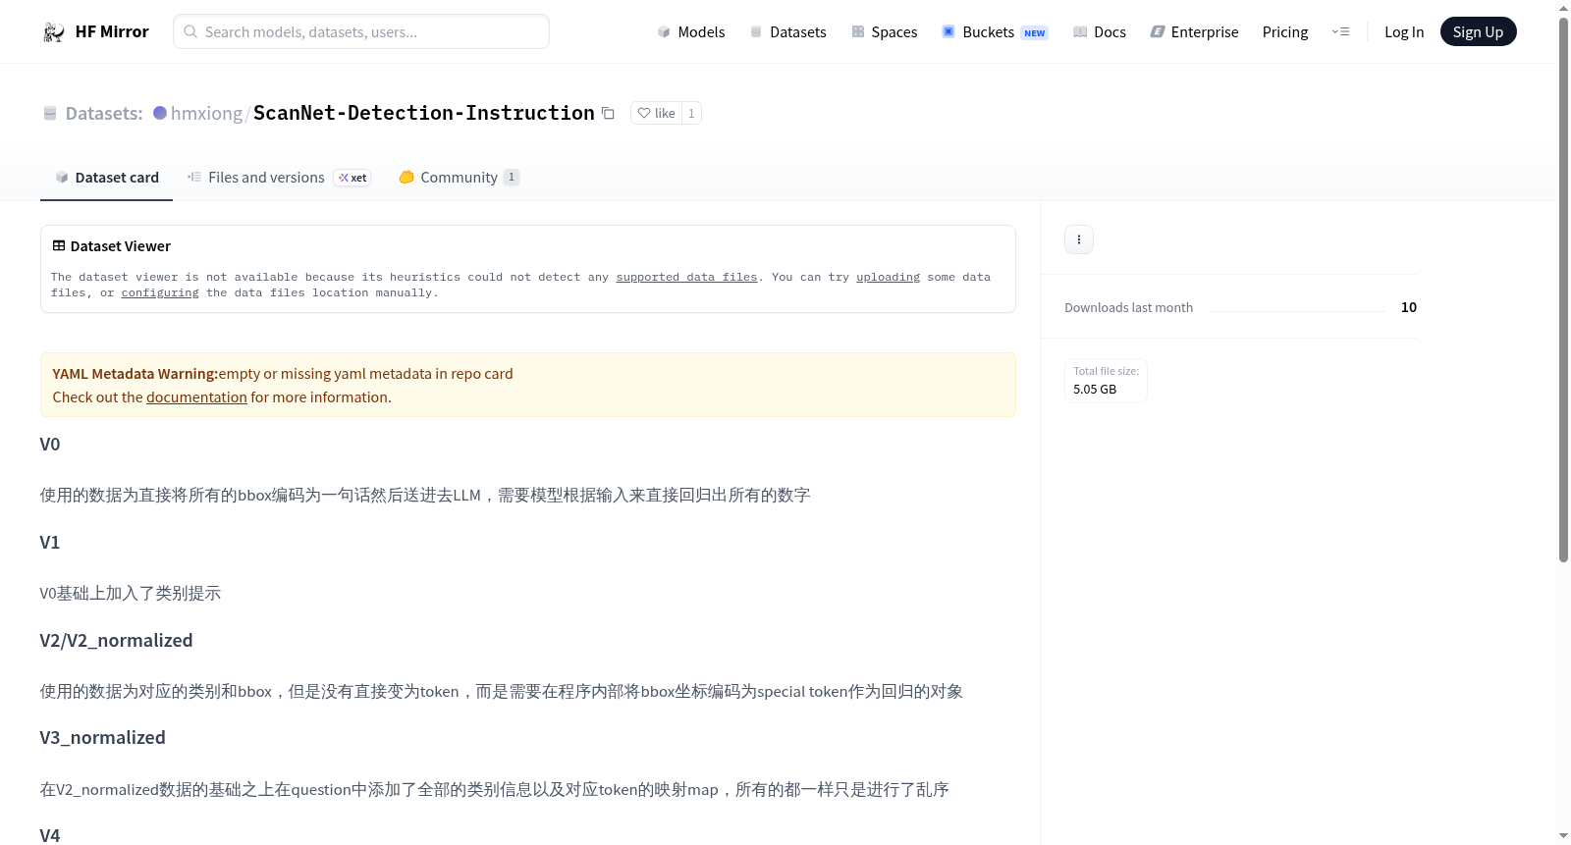Open Buckets from top navigation
Viewport: 1571px width, 845px height.
tap(995, 32)
